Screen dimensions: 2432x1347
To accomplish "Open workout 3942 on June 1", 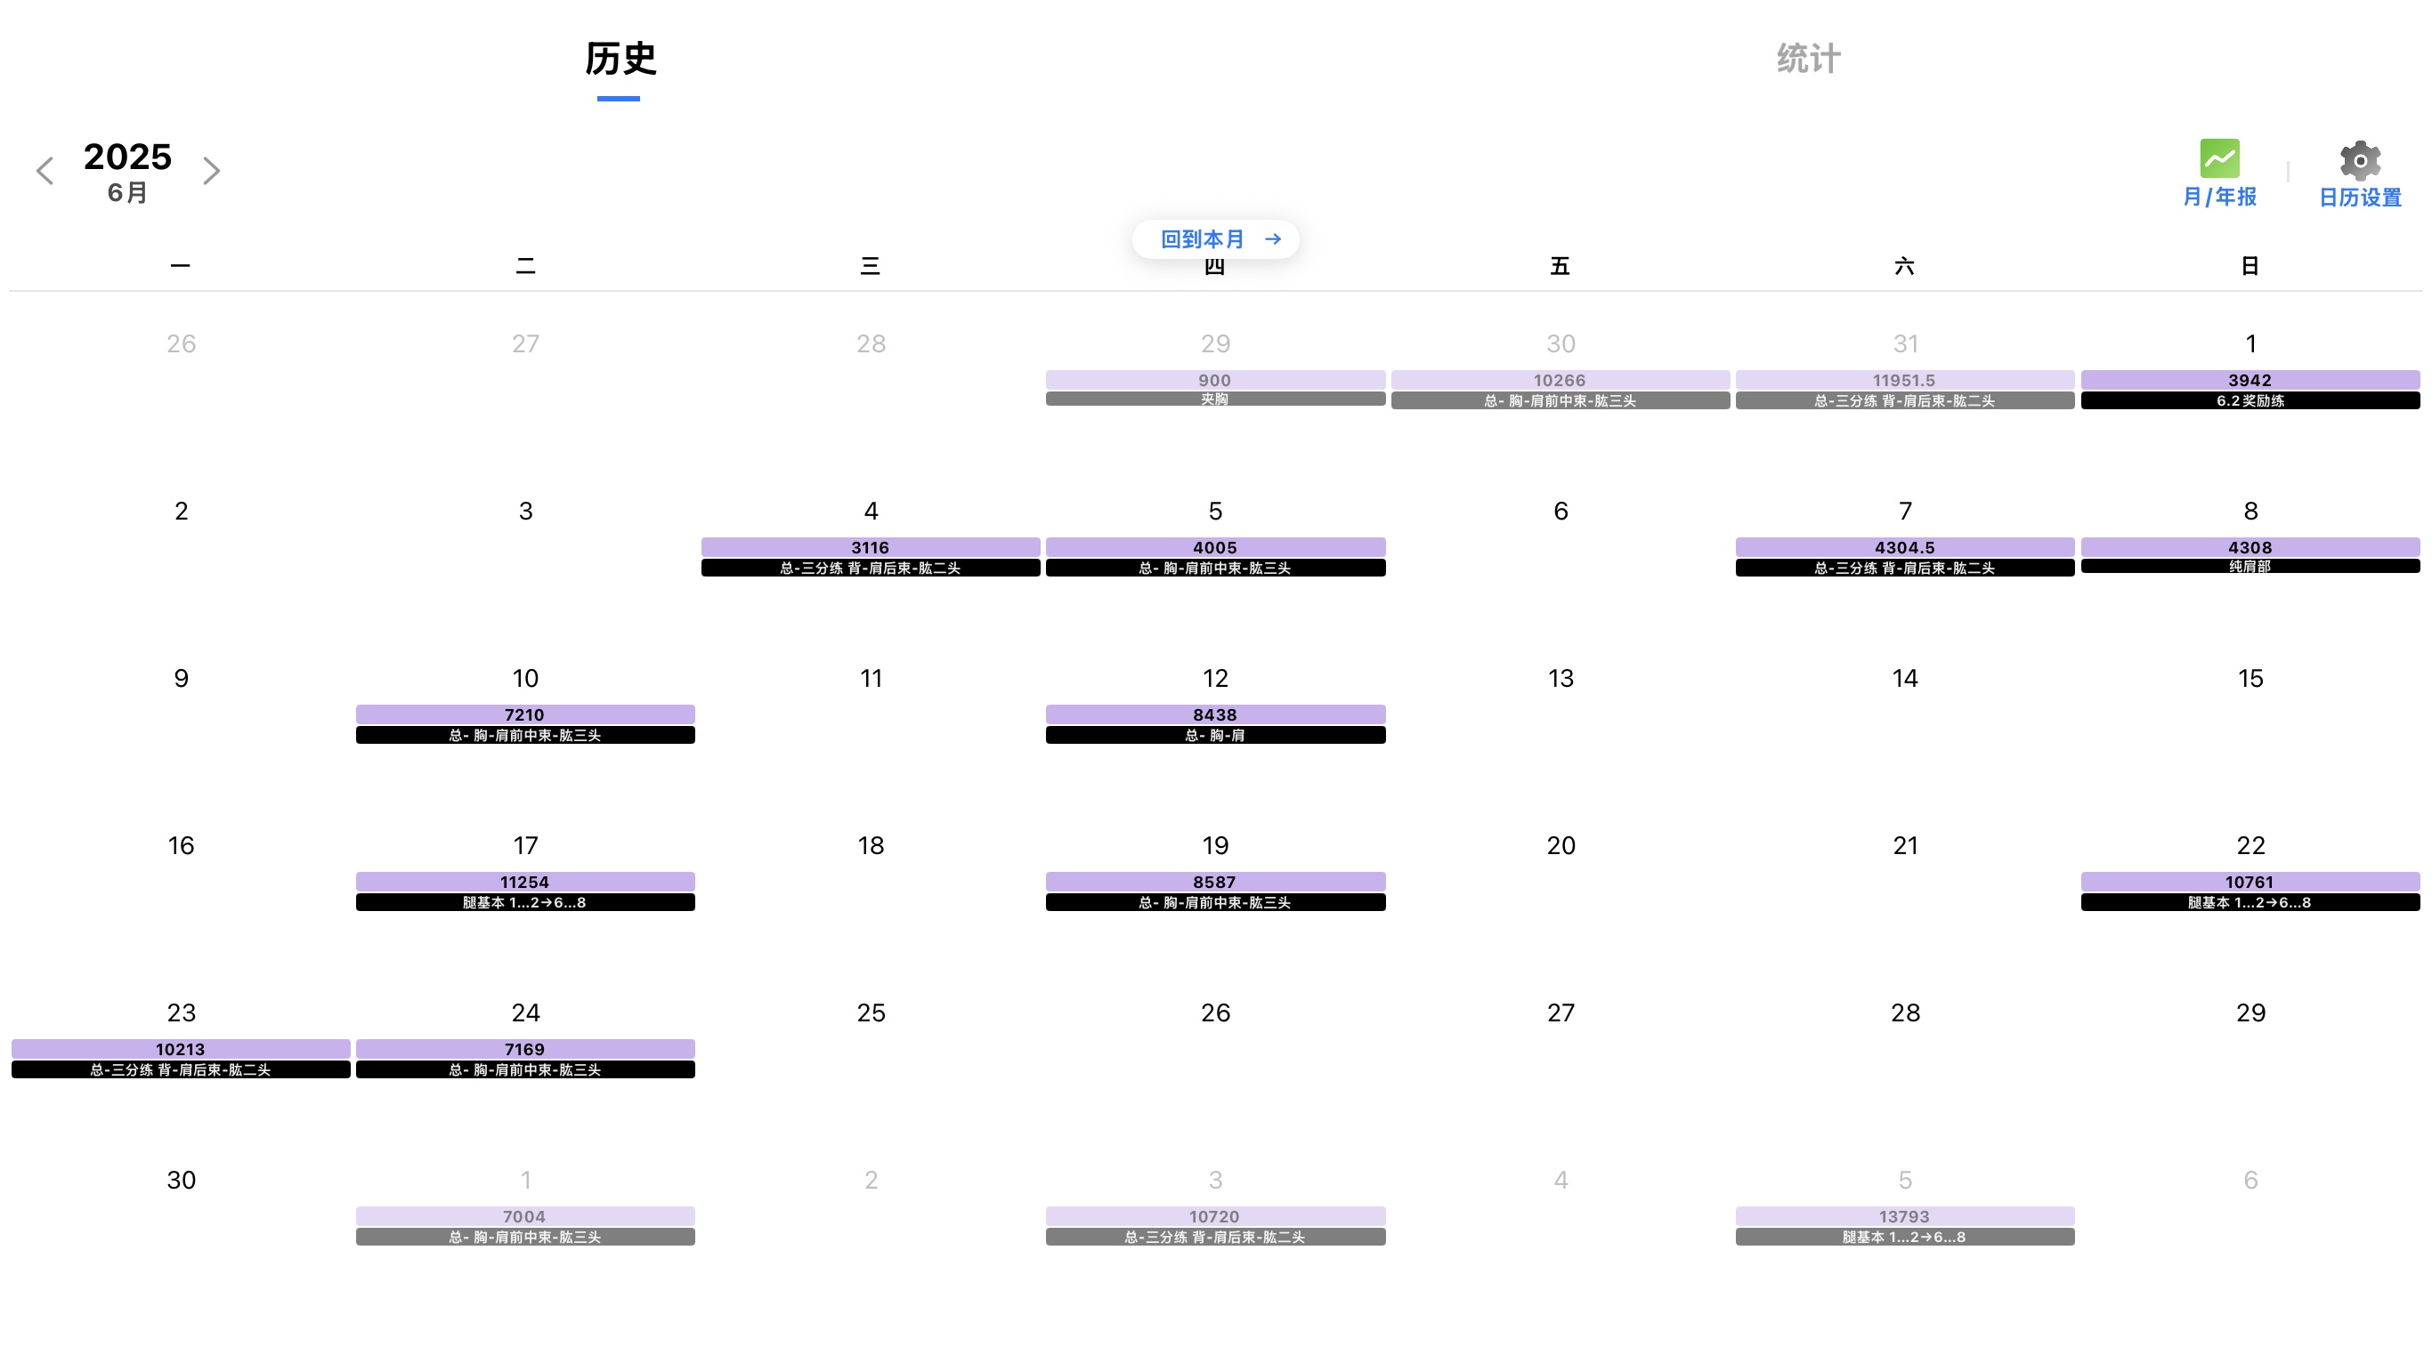I will [2250, 380].
